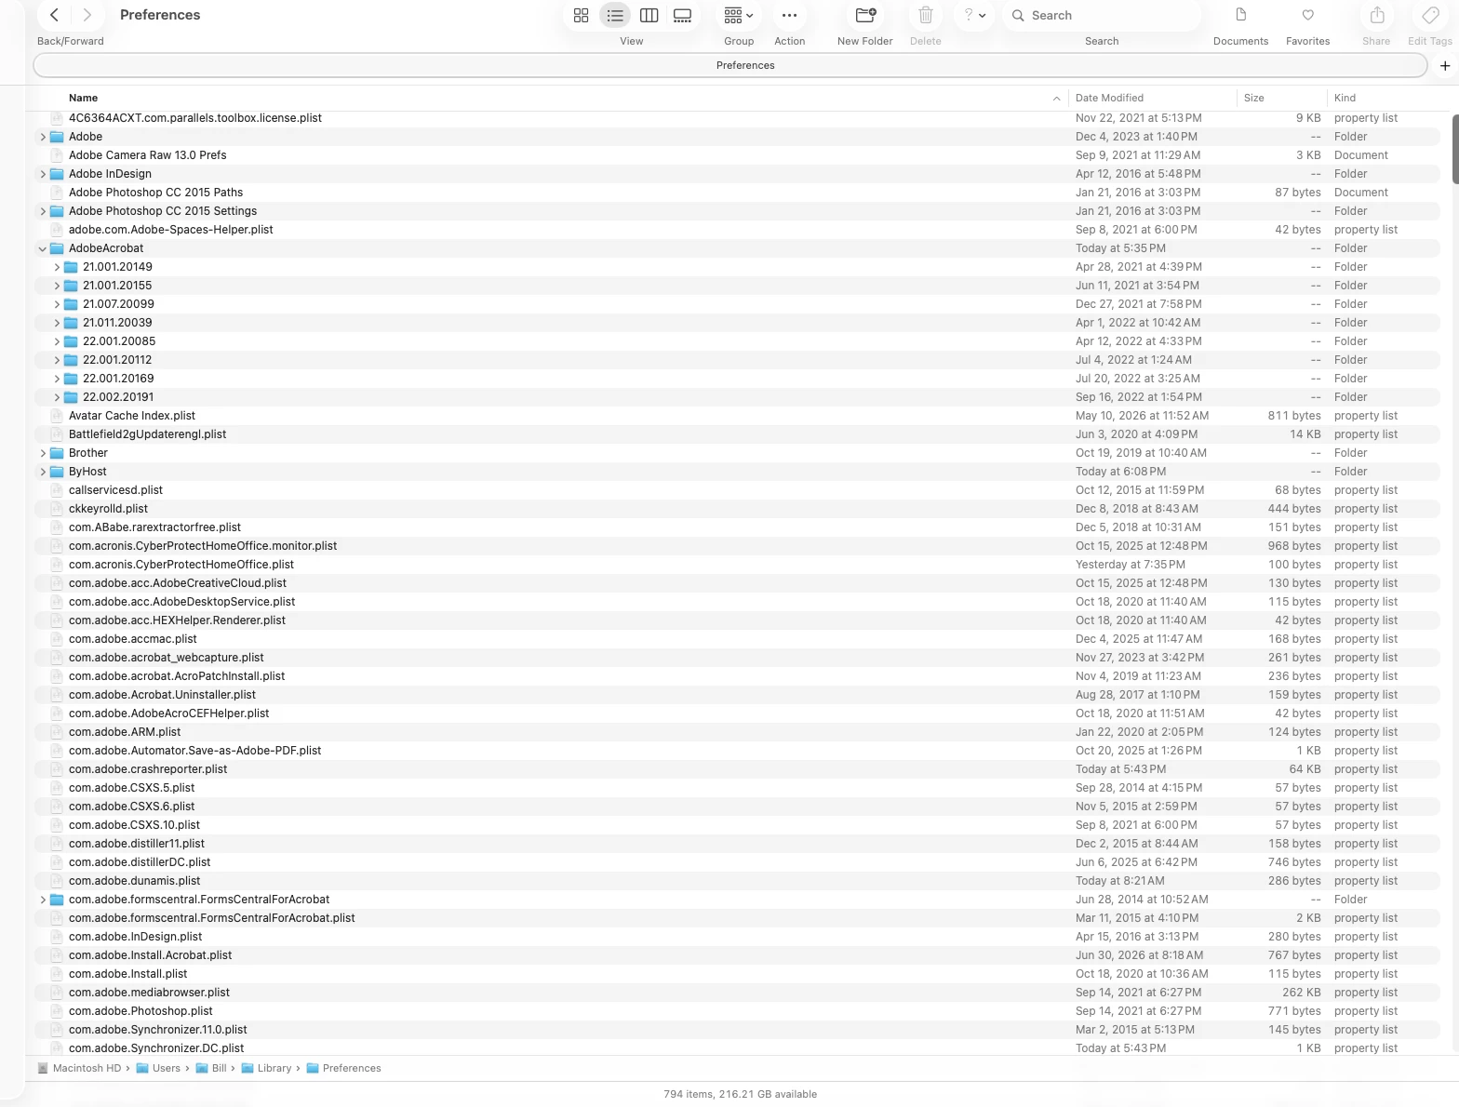Expand the Brother folder
The image size is (1459, 1107).
pyautogui.click(x=43, y=453)
